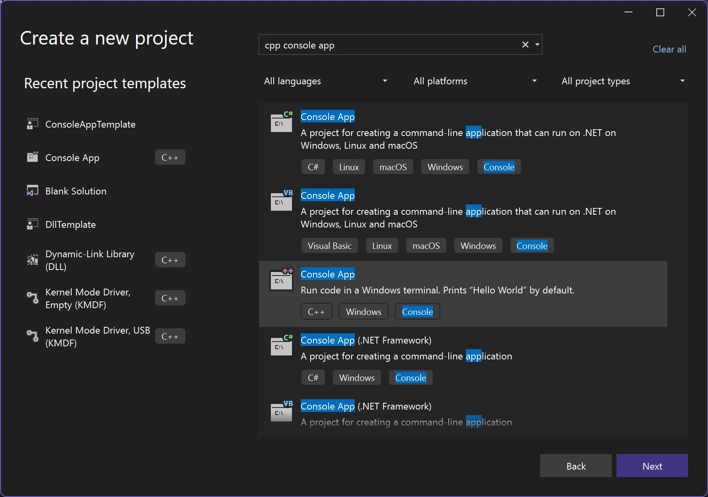
Task: Click the C++ badge beside Kernel Mode Driver, USB
Action: tap(170, 336)
